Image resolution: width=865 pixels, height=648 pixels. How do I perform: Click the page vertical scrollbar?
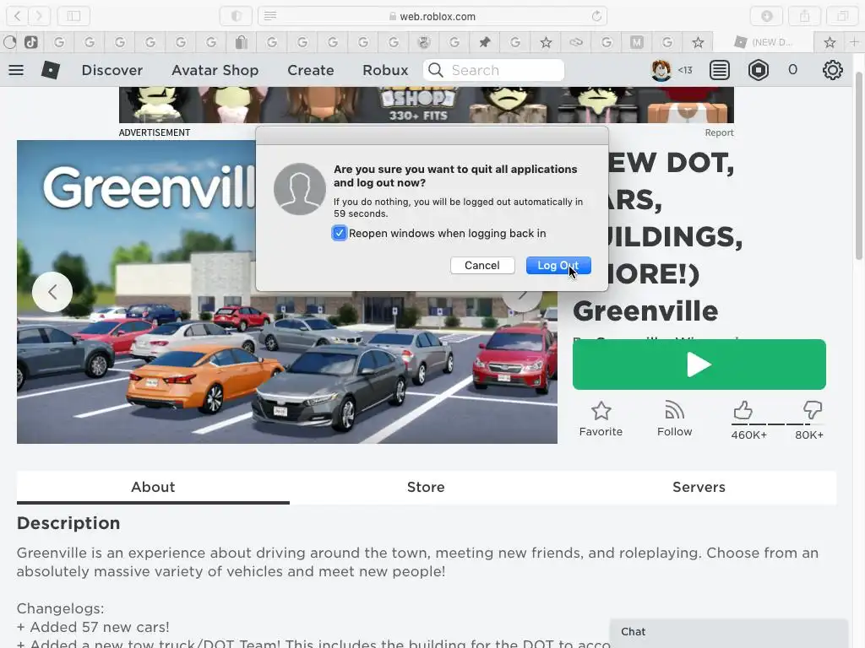click(859, 165)
